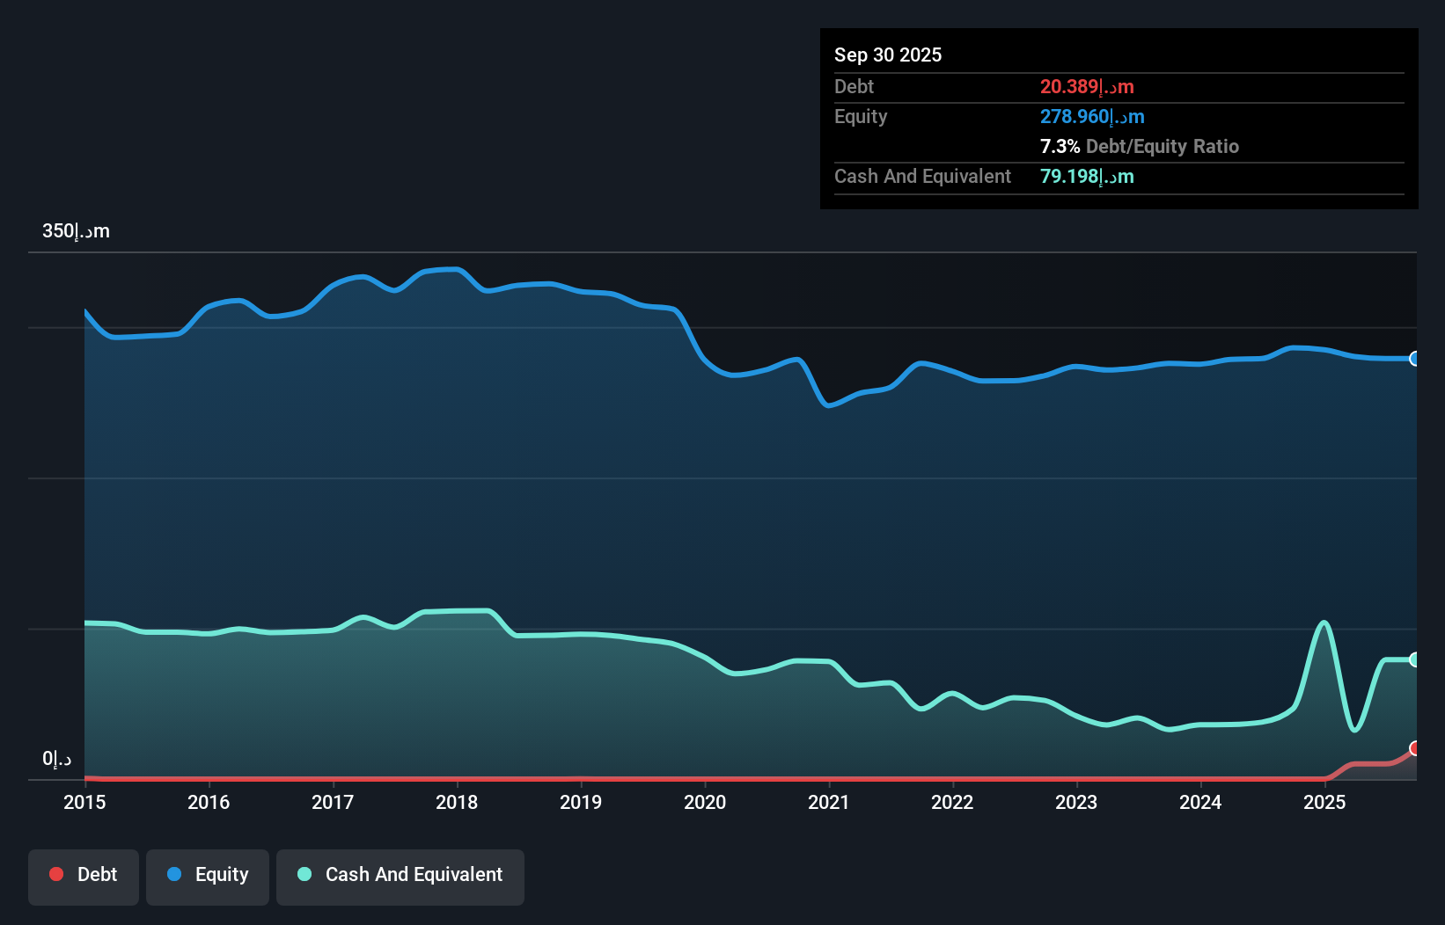Select the Cash endpoint marker at chart edge

tap(1415, 659)
